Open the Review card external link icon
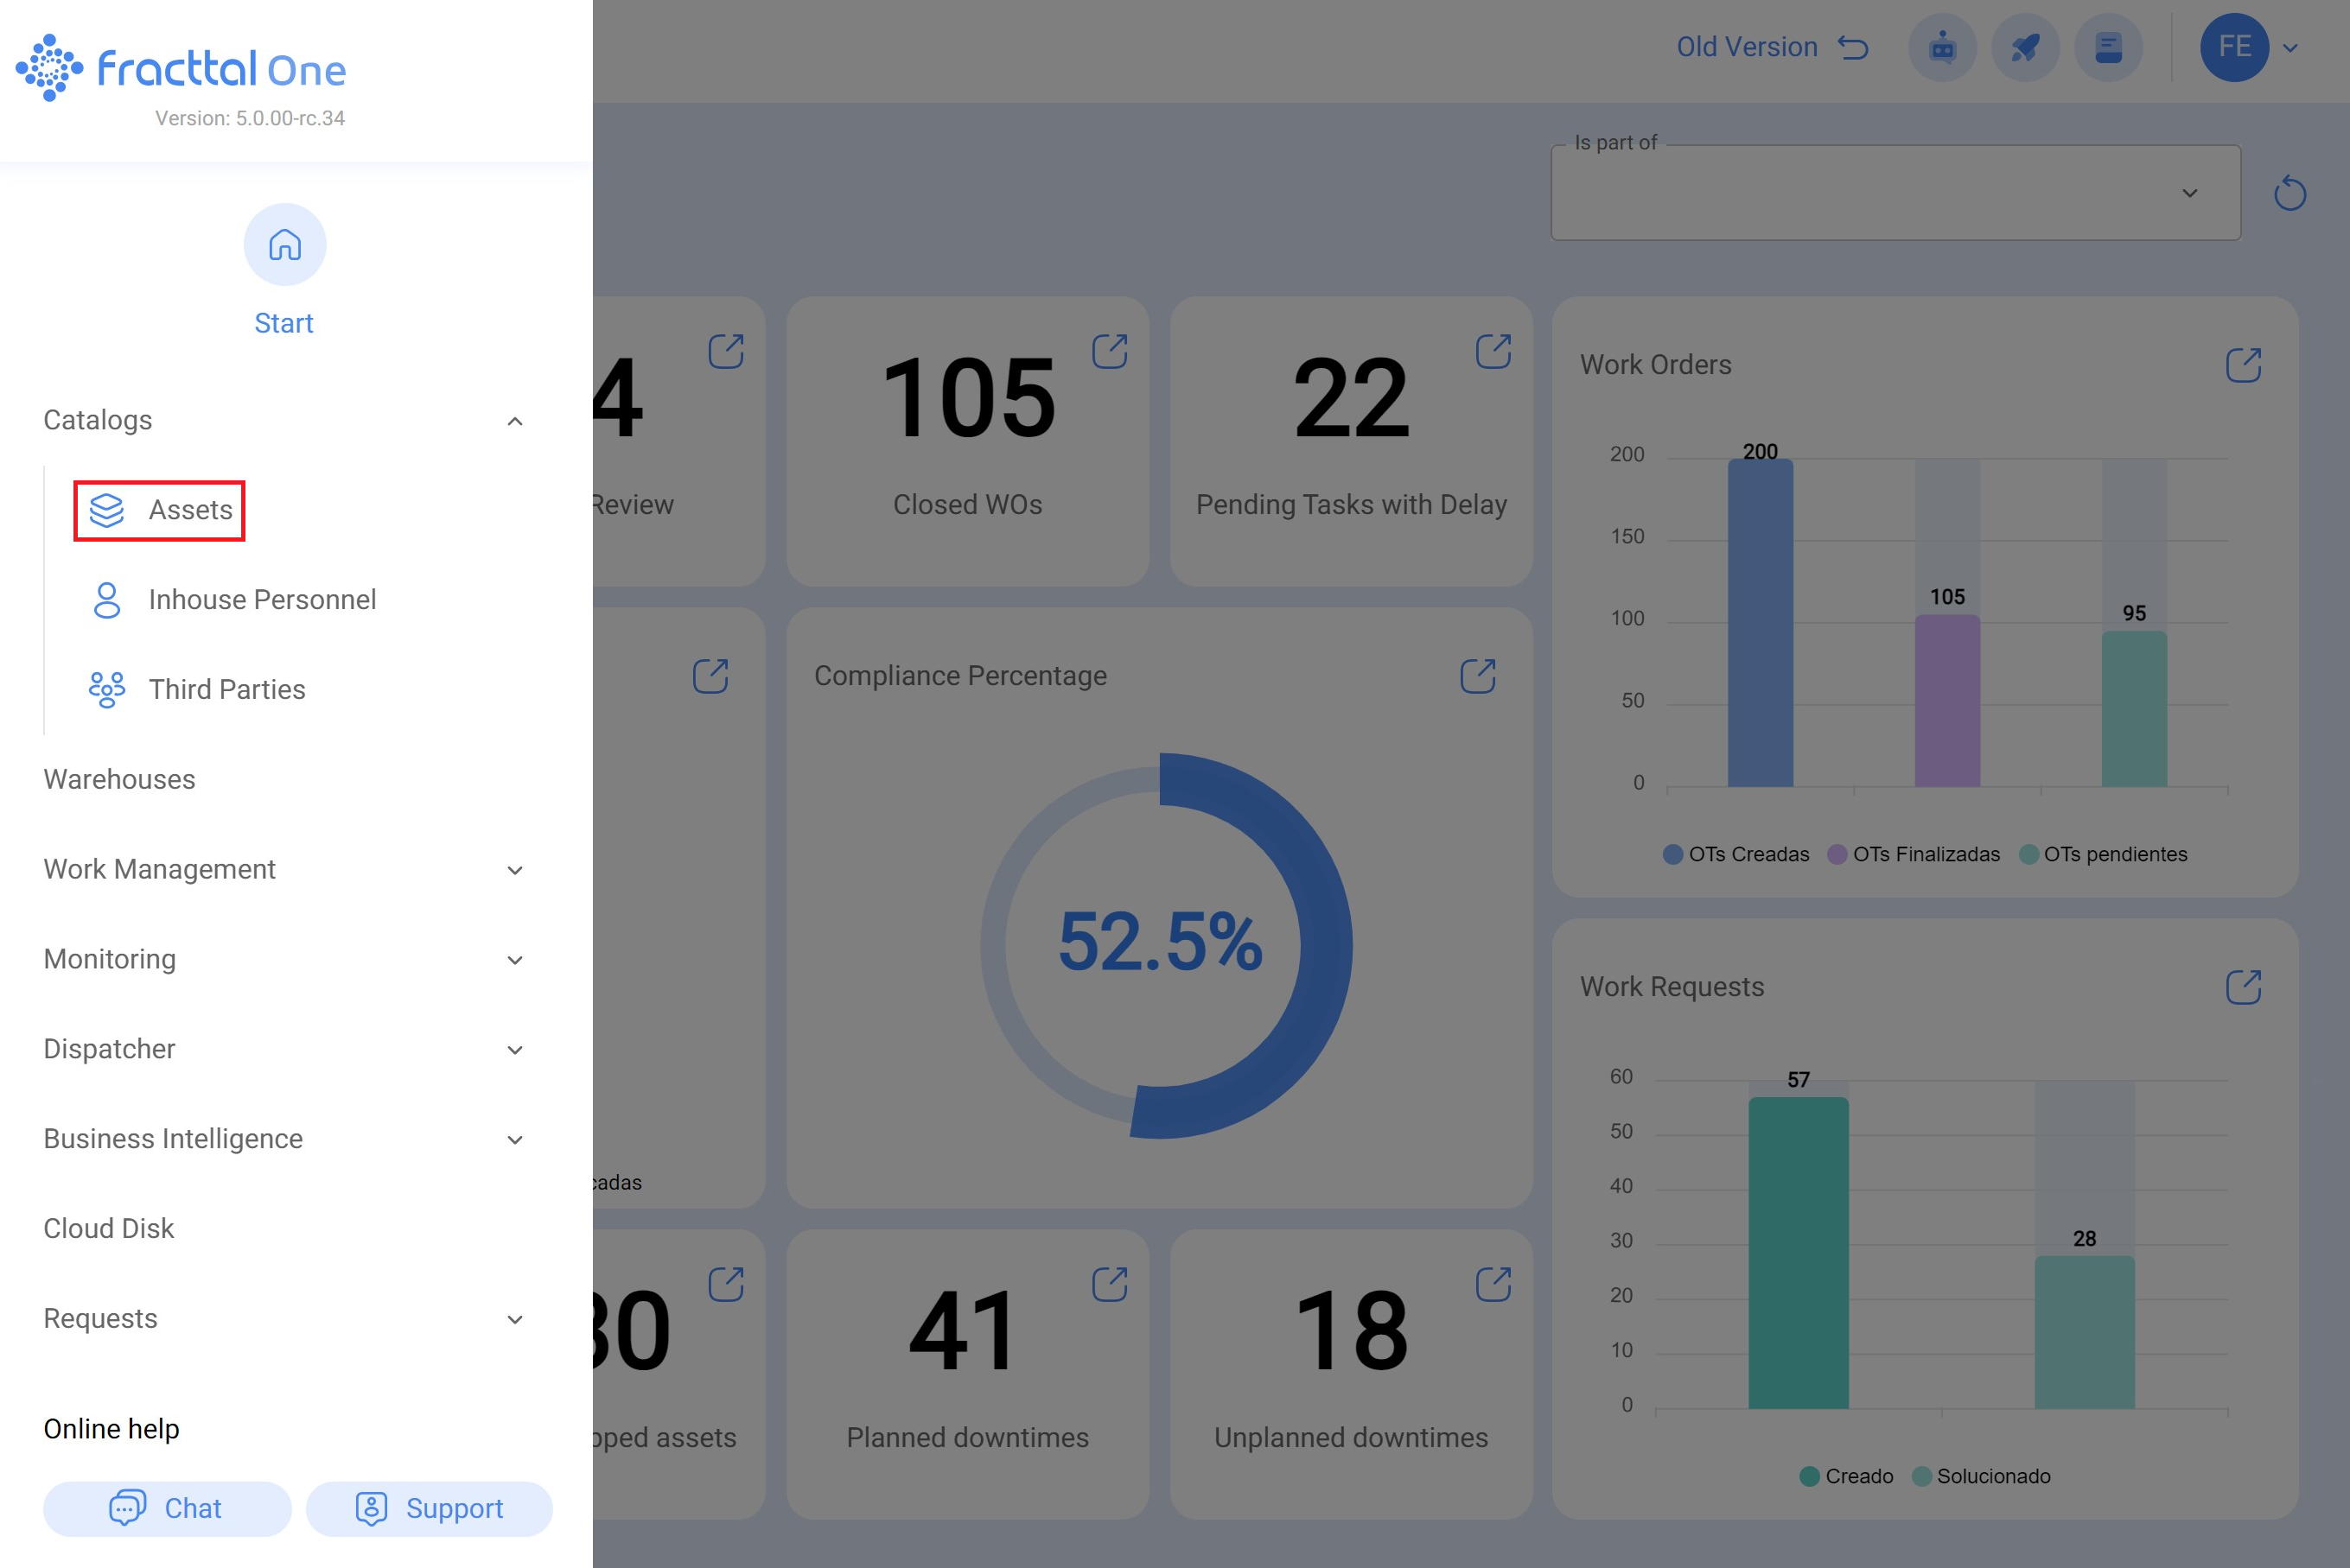The width and height of the screenshot is (2350, 1568). 725,351
